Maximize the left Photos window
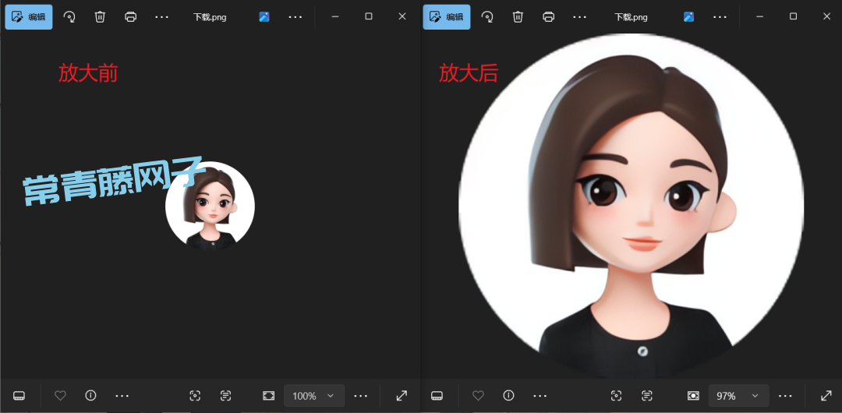Image resolution: width=842 pixels, height=413 pixels. tap(368, 16)
